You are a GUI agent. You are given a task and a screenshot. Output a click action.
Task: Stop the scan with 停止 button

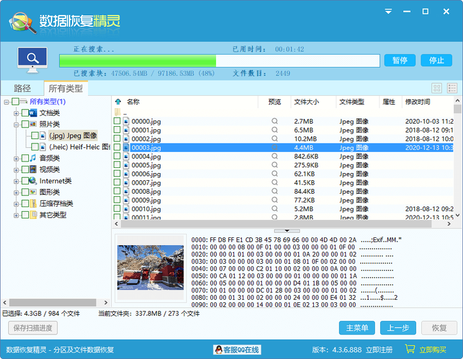click(437, 60)
